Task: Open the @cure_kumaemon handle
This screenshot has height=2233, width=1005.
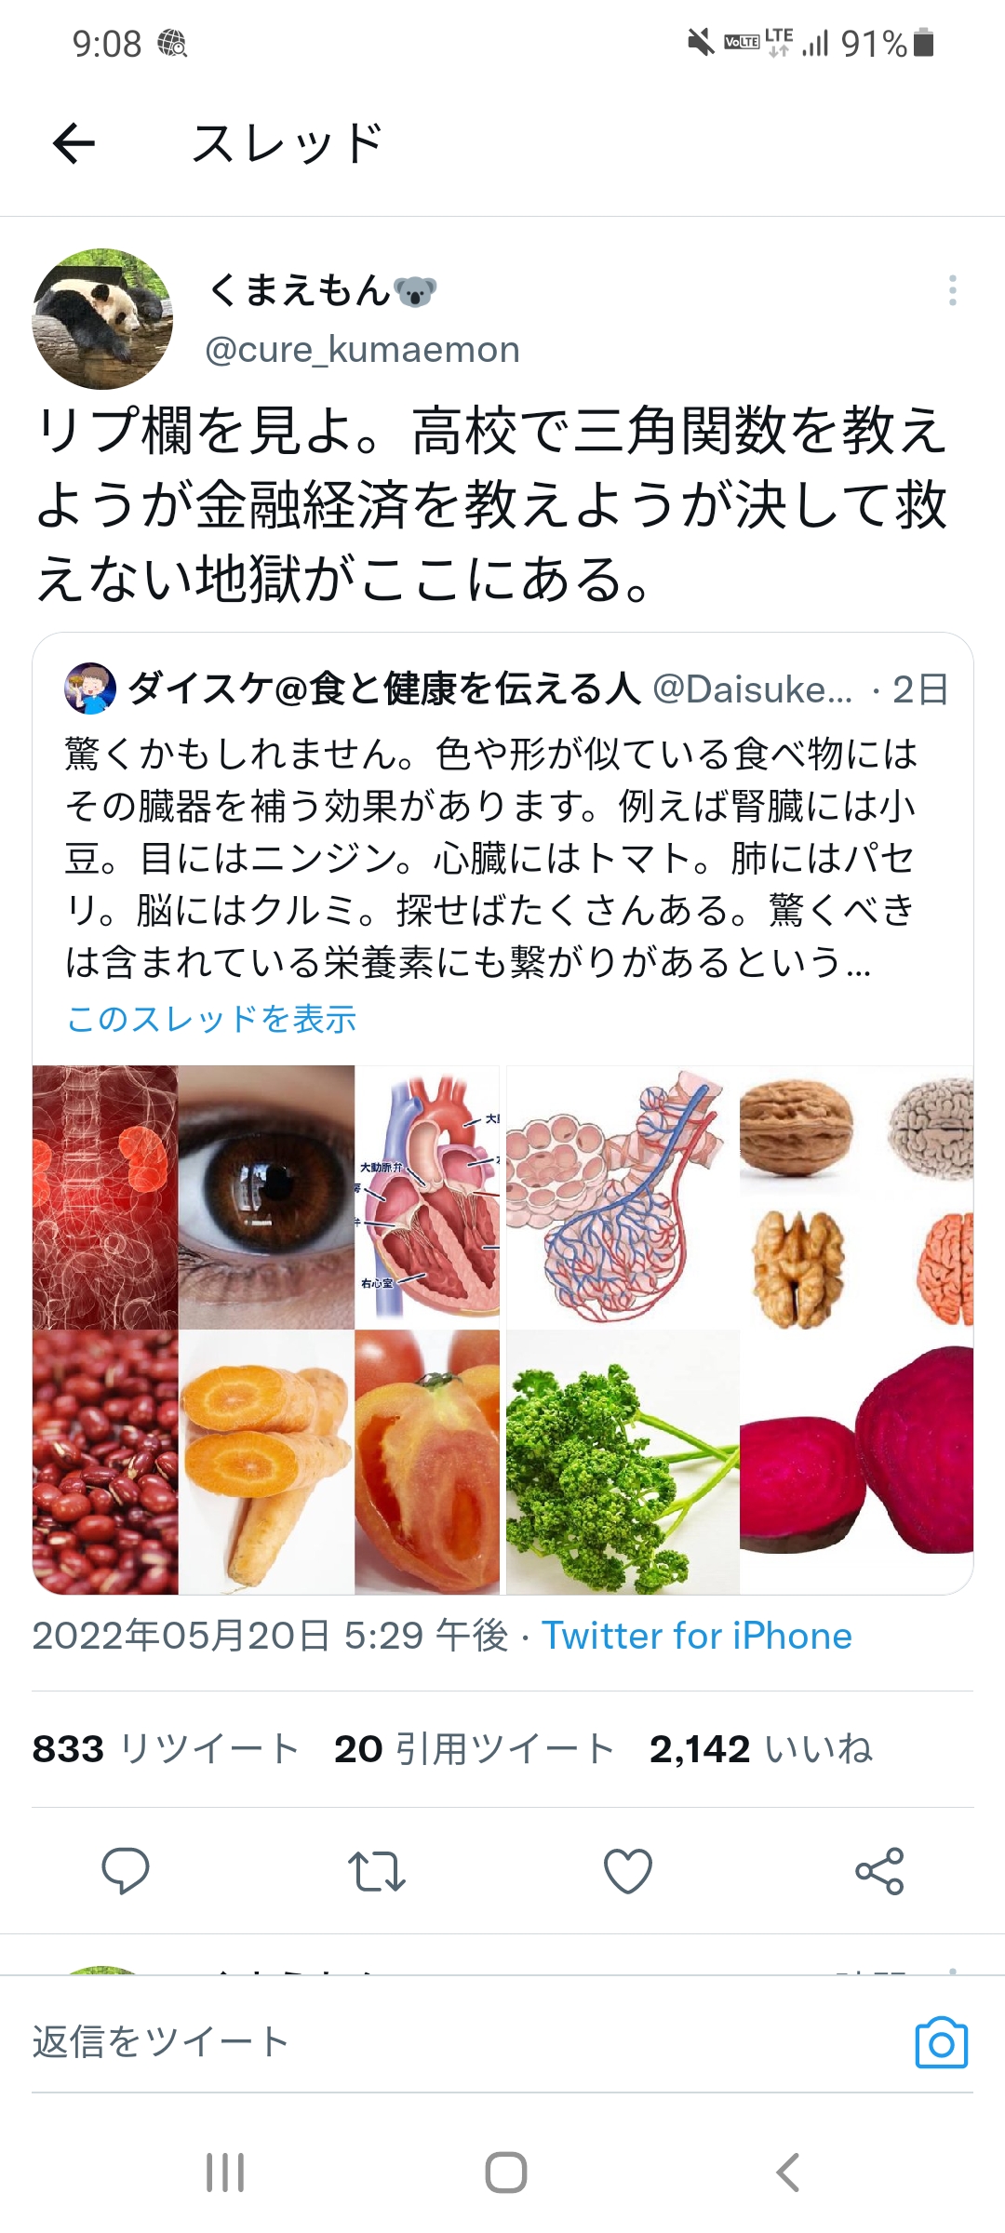Action: (362, 350)
